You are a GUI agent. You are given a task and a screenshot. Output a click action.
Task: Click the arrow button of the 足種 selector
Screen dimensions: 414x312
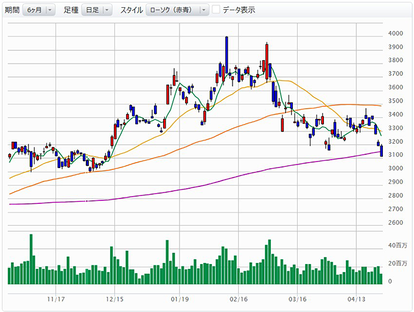tap(107, 10)
